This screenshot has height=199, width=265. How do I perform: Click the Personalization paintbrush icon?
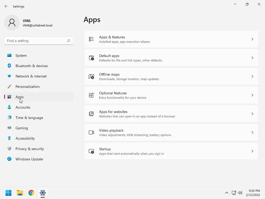tap(9, 87)
